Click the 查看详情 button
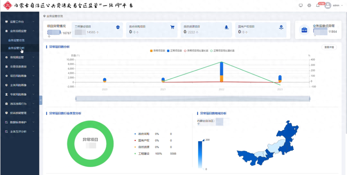Screen dimensions: 347x175 tap(329, 47)
